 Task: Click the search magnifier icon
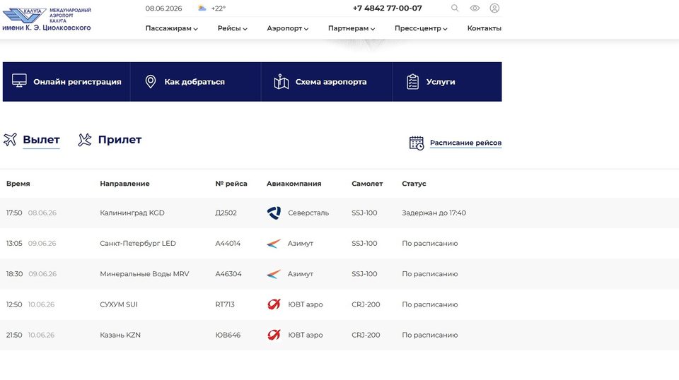click(455, 8)
